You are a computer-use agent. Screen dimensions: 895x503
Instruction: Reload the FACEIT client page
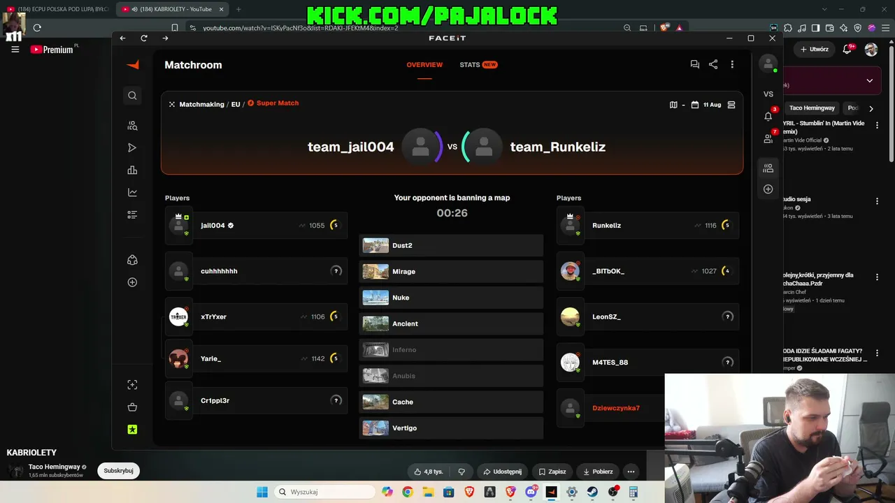[144, 38]
